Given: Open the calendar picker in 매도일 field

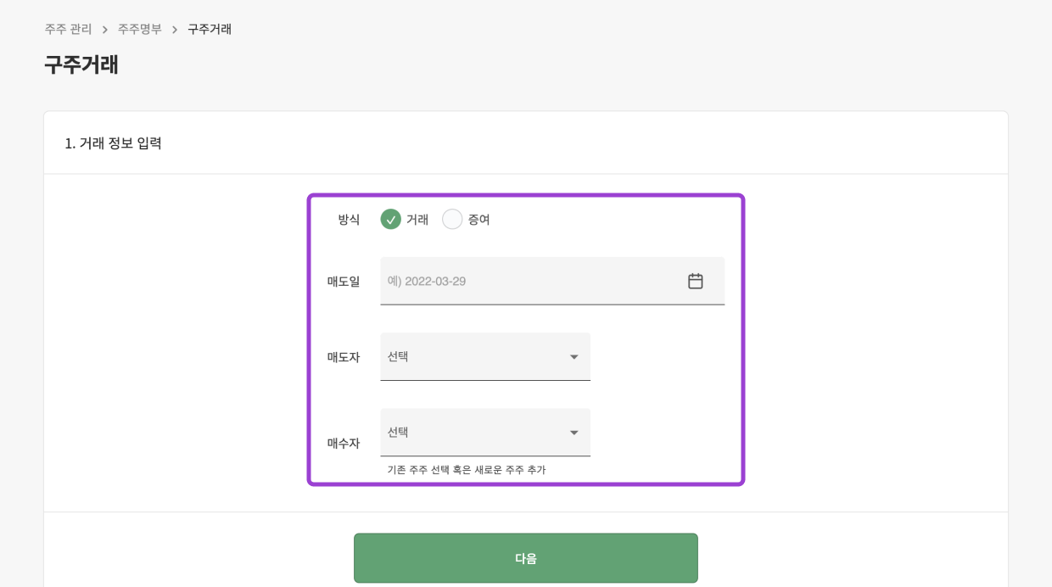Looking at the screenshot, I should click(x=695, y=281).
